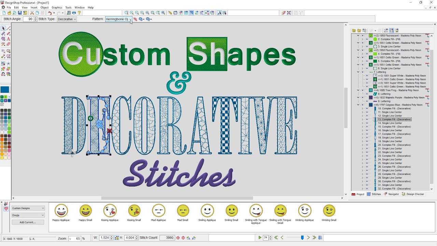Click the Undo arrow icon

50,13
